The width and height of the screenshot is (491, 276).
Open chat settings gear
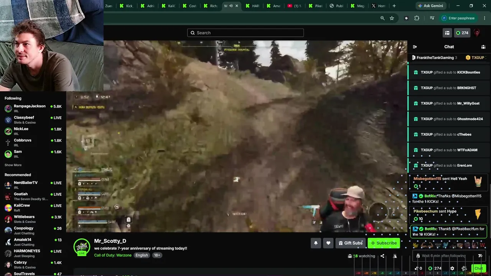tap(452, 268)
